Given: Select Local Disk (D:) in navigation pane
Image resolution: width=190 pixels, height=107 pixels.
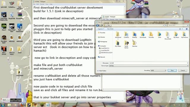Looking at the screenshot, I should point(104,50).
